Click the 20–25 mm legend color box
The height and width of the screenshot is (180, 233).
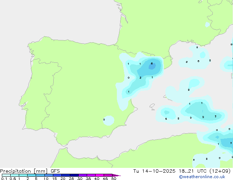[x=66, y=175]
